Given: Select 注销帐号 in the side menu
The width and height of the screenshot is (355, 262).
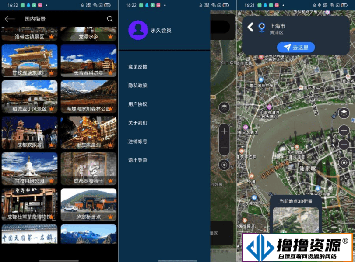Looking at the screenshot, I should pyautogui.click(x=137, y=141).
